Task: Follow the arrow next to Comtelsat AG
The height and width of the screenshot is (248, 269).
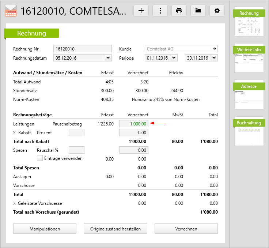Action: click(x=215, y=48)
